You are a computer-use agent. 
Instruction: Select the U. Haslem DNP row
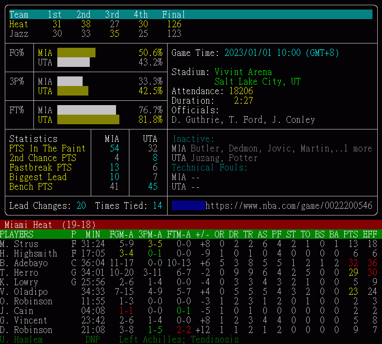pos(21,340)
